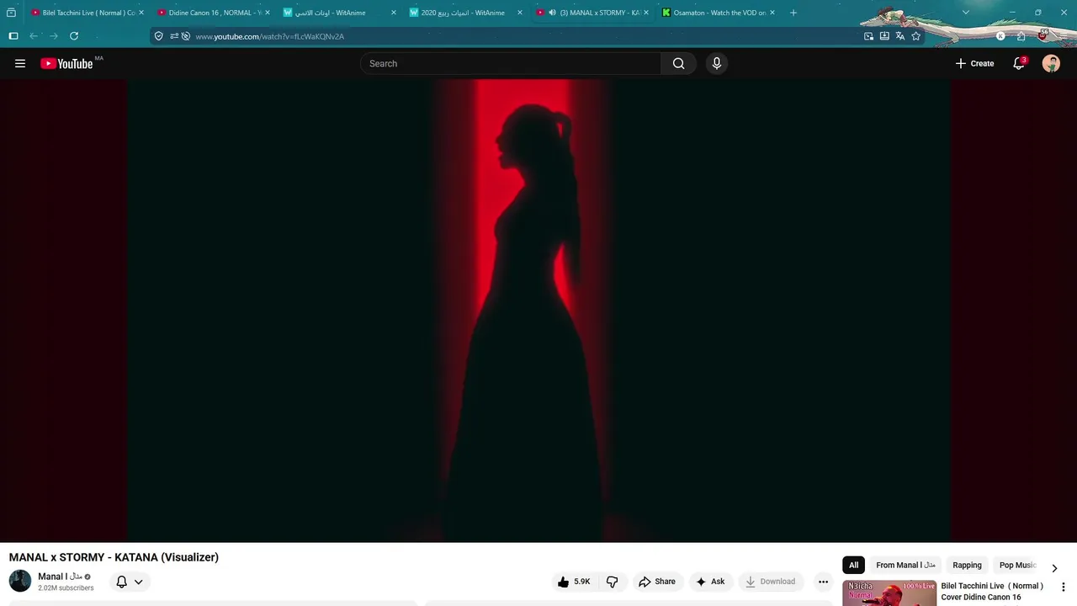The width and height of the screenshot is (1077, 606).
Task: Click the video title MANAL x STORMY
Action: (114, 557)
